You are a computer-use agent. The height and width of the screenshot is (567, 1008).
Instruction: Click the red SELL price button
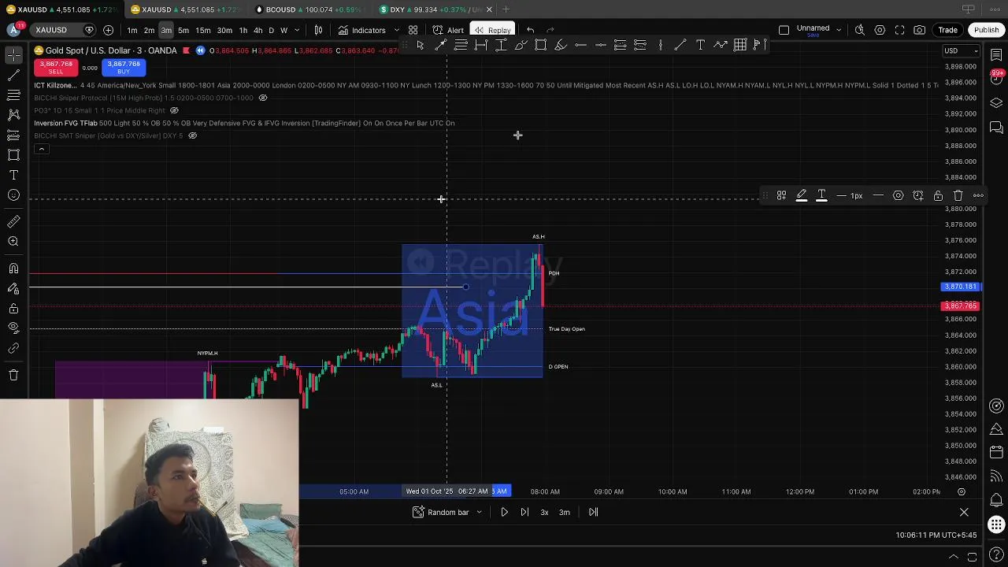click(x=55, y=68)
